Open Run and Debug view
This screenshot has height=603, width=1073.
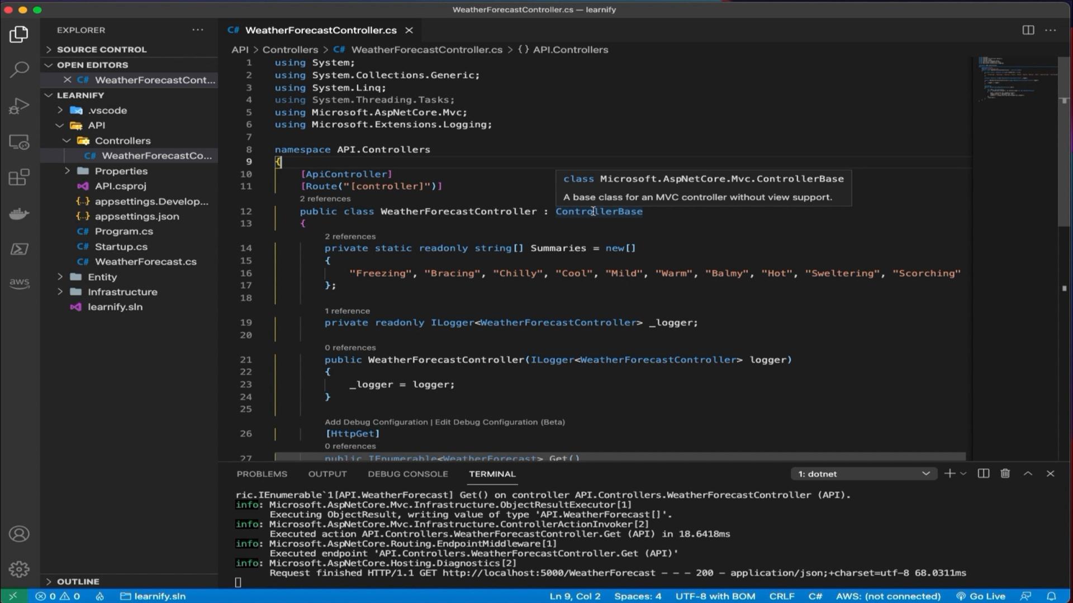pos(19,106)
